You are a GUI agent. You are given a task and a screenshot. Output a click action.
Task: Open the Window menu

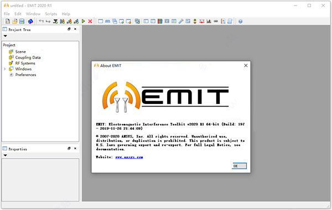pyautogui.click(x=33, y=14)
